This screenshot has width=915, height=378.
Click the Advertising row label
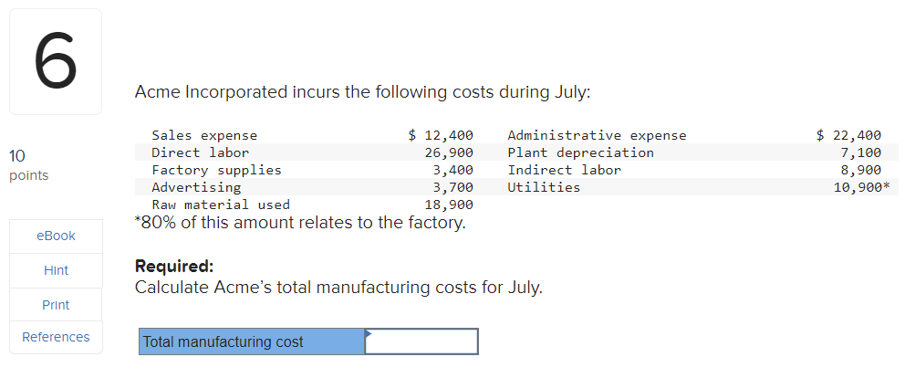(196, 187)
